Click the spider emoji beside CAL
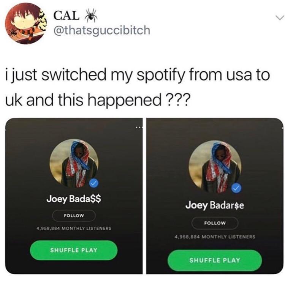 click(x=91, y=15)
